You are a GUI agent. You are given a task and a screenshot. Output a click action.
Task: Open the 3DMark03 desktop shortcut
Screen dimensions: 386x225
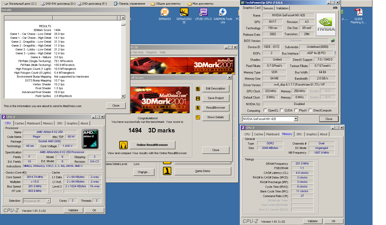(165, 14)
